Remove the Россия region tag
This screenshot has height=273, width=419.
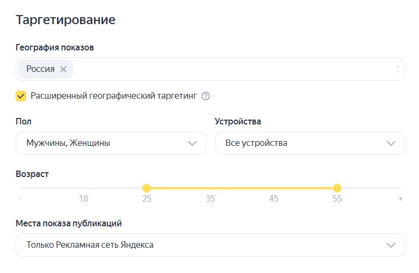tap(63, 69)
